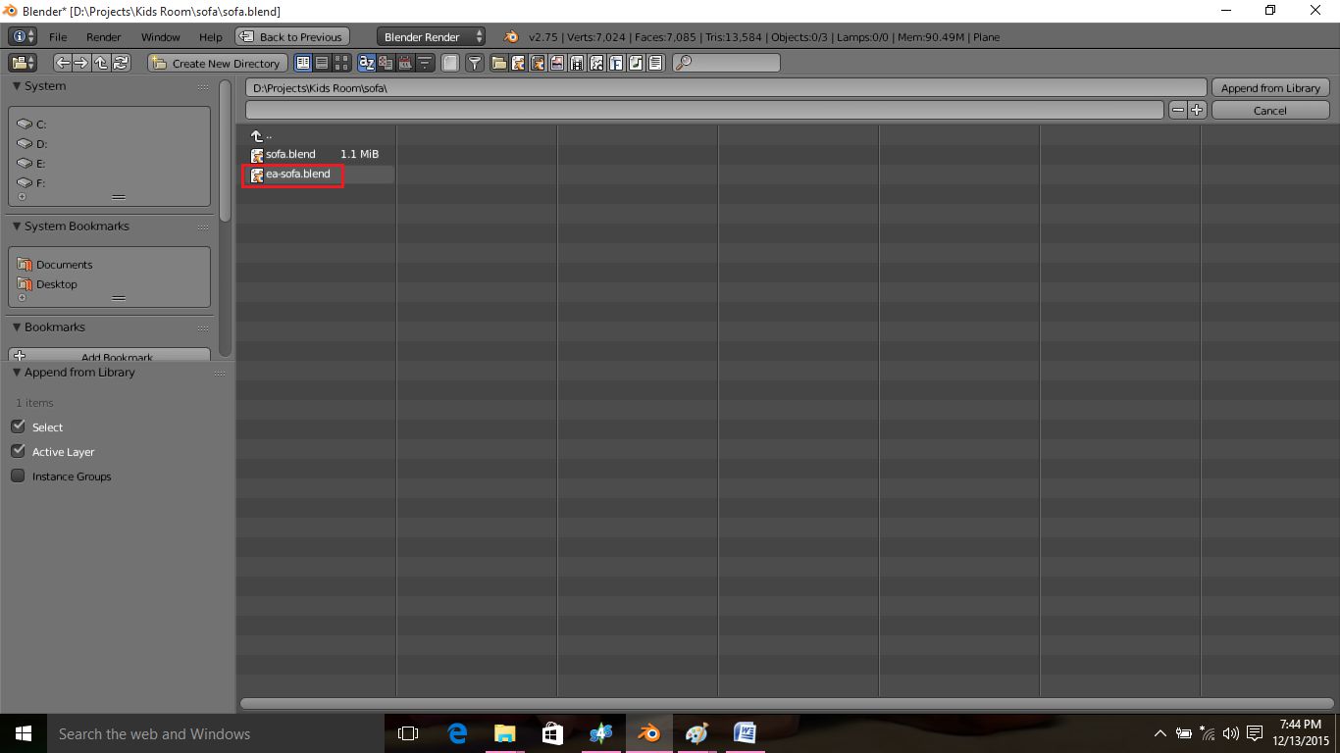Refresh the file list

click(121, 63)
